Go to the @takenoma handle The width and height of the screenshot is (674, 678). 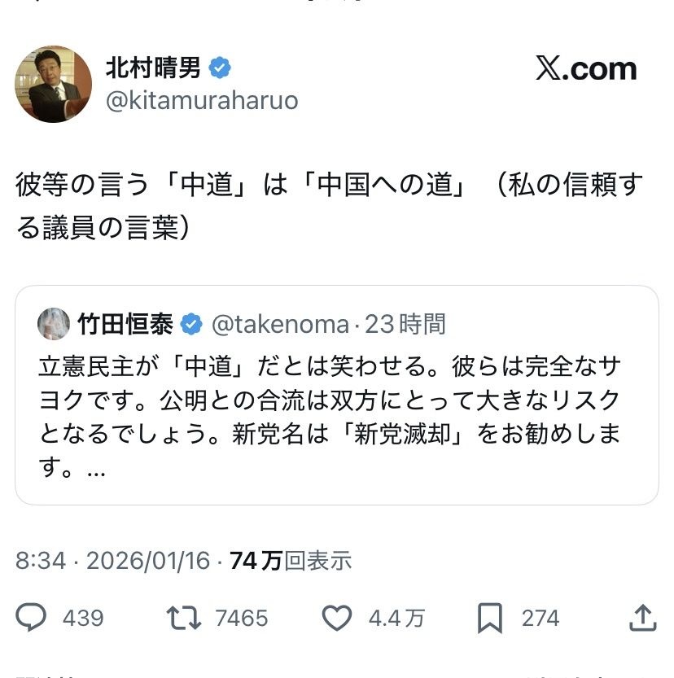click(x=280, y=325)
